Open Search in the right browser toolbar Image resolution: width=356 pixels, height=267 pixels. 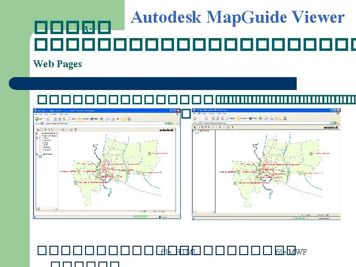coord(230,118)
